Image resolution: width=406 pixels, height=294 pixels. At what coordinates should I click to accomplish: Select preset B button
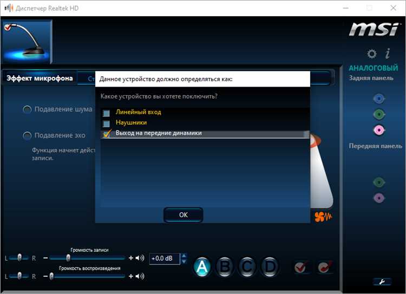click(225, 266)
